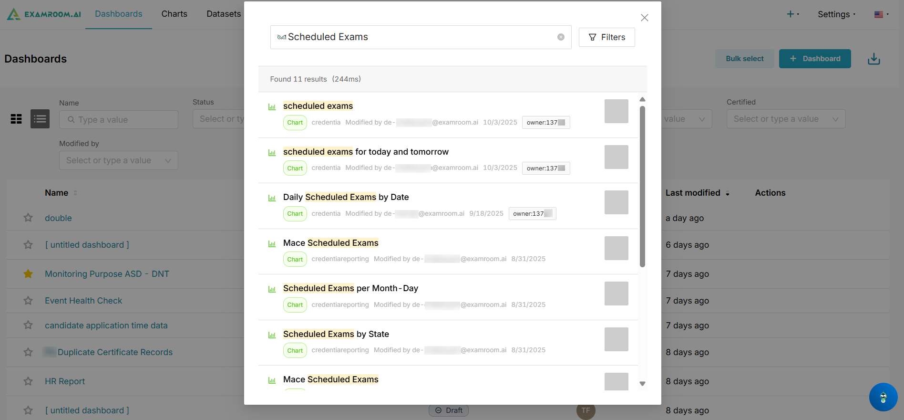Star the Event Health Check dashboard
Image resolution: width=904 pixels, height=420 pixels.
[x=28, y=301]
